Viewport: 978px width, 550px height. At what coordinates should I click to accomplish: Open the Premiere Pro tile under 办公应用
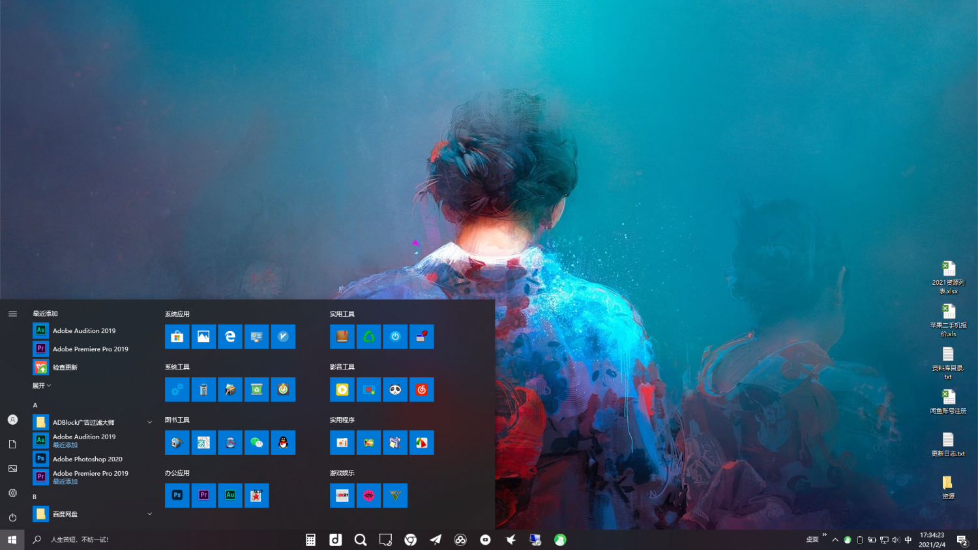(x=203, y=495)
